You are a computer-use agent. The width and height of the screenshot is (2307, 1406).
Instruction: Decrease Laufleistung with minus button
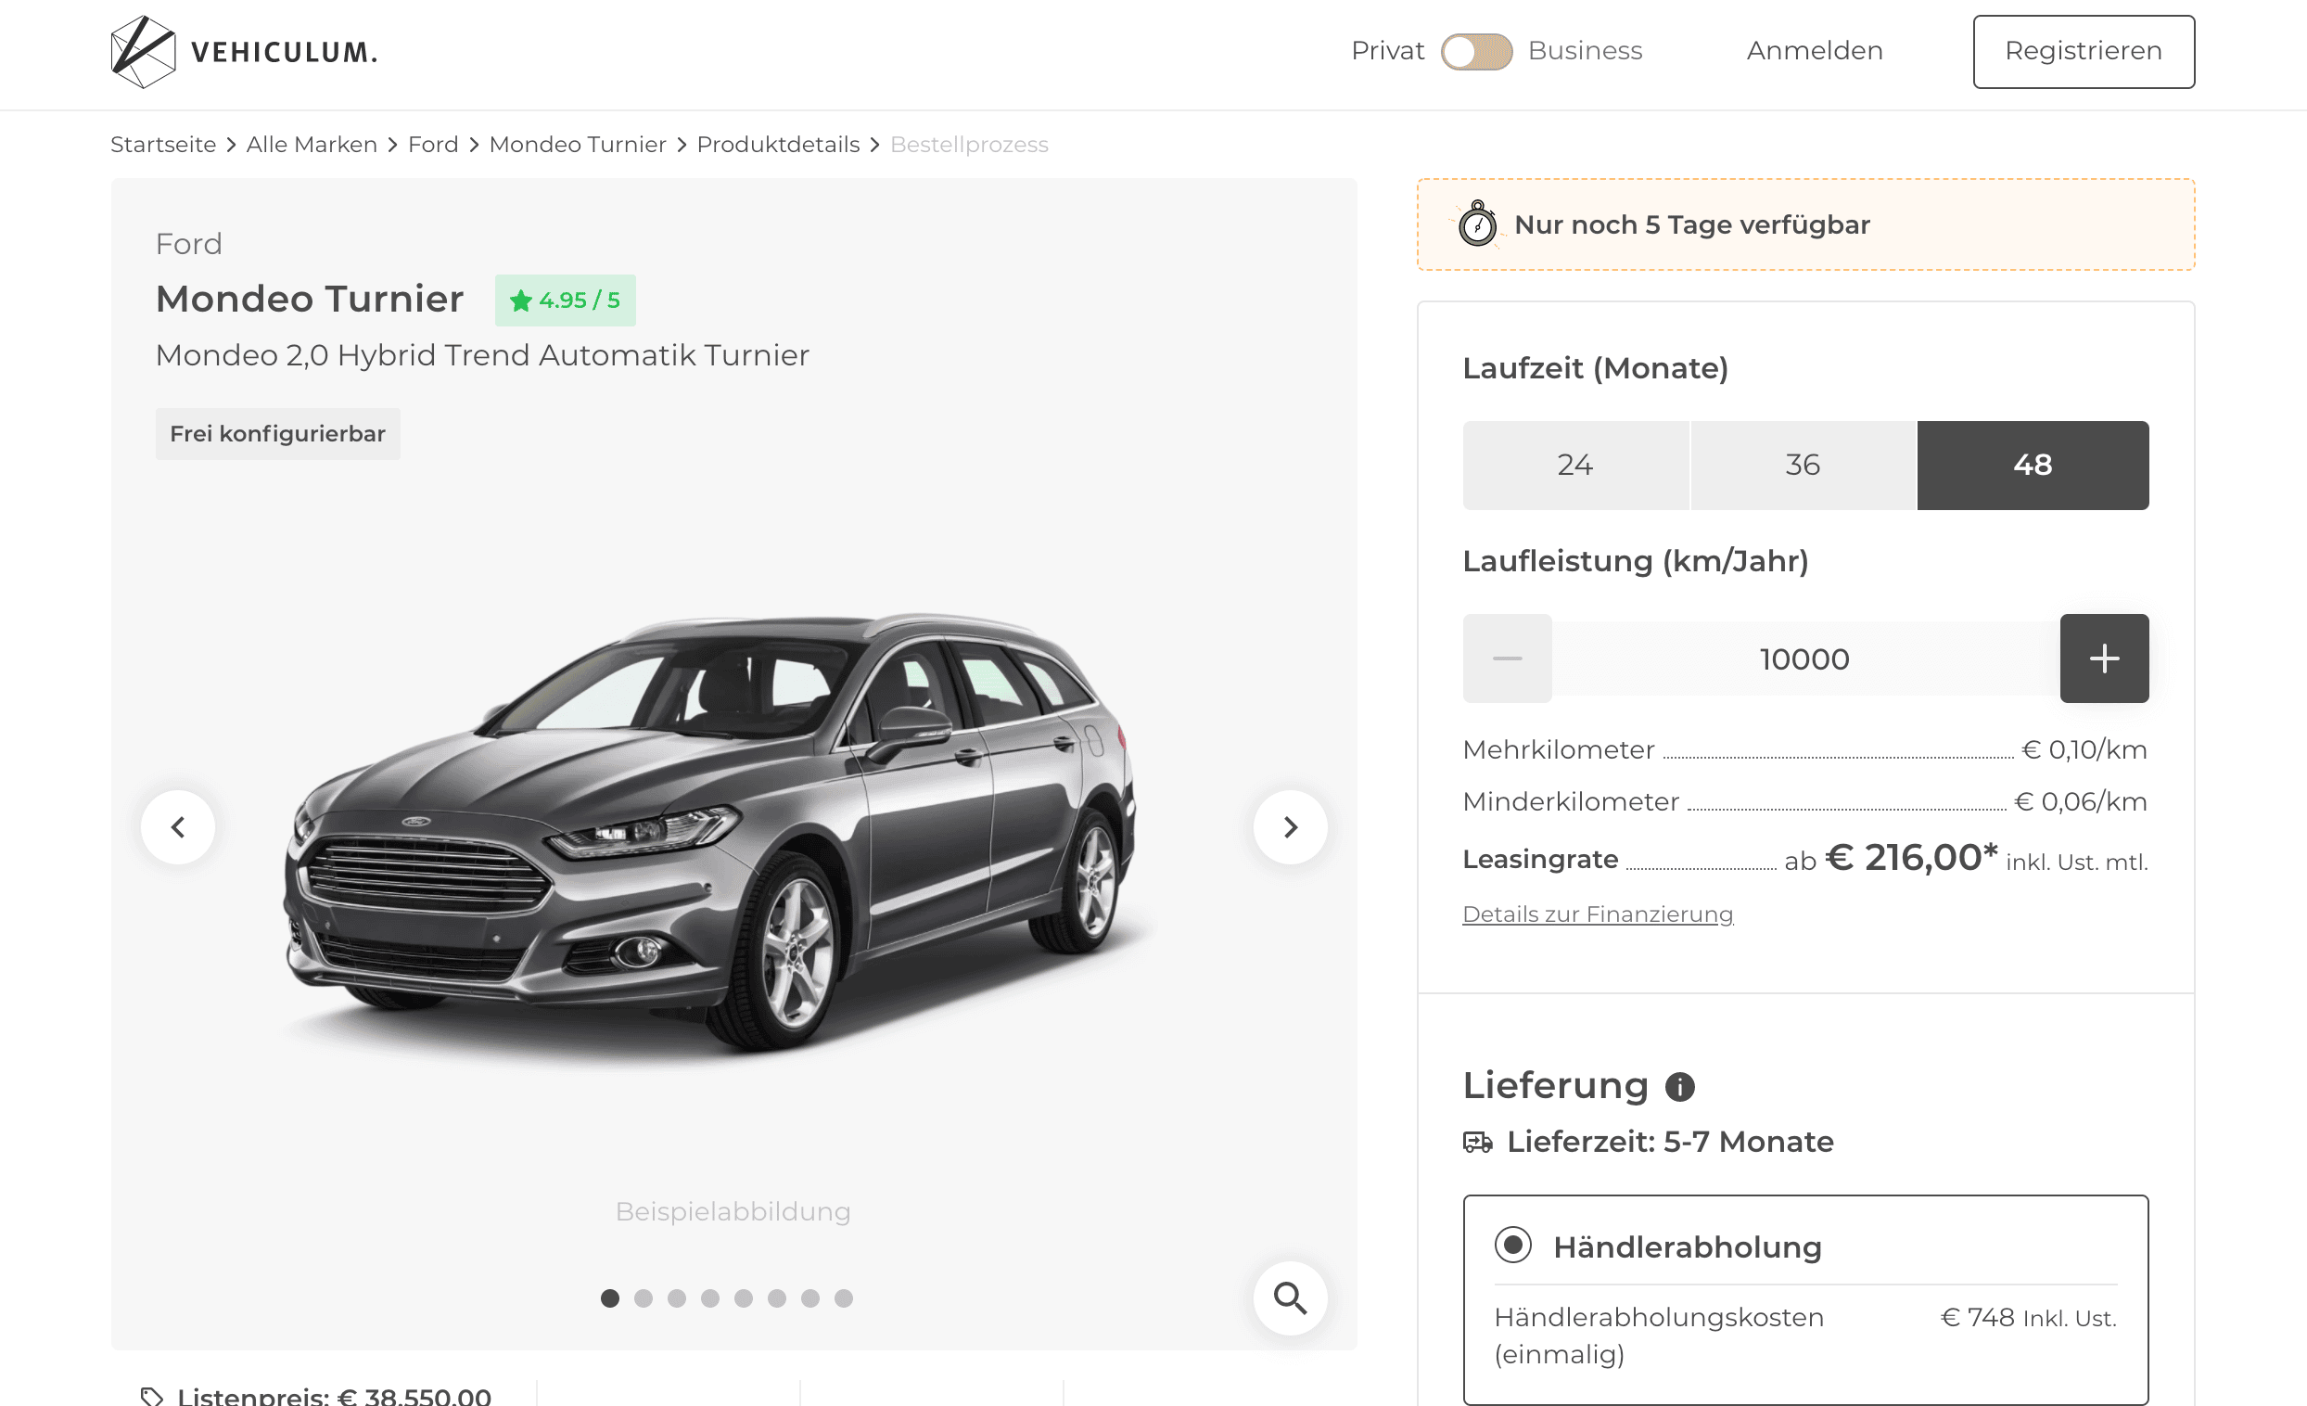click(1508, 658)
